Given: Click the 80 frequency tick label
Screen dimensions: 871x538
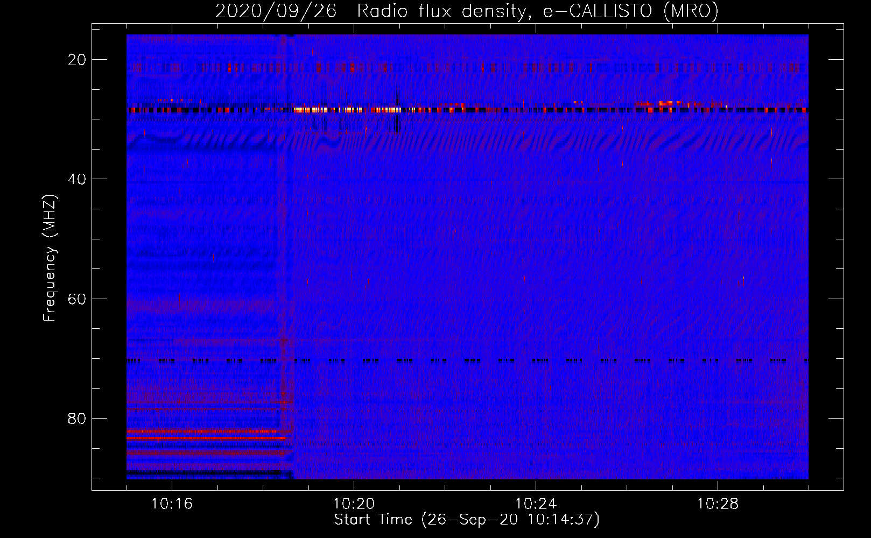Looking at the screenshot, I should point(77,419).
